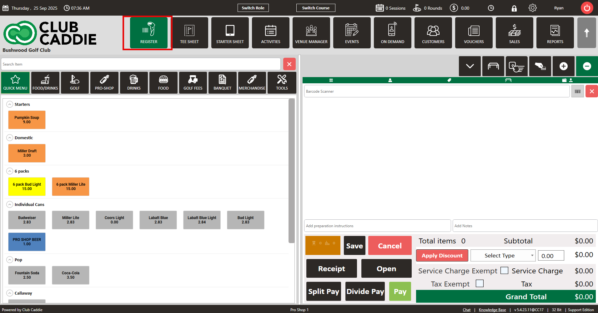
Task: Open the Tee Sheet module
Action: [189, 33]
